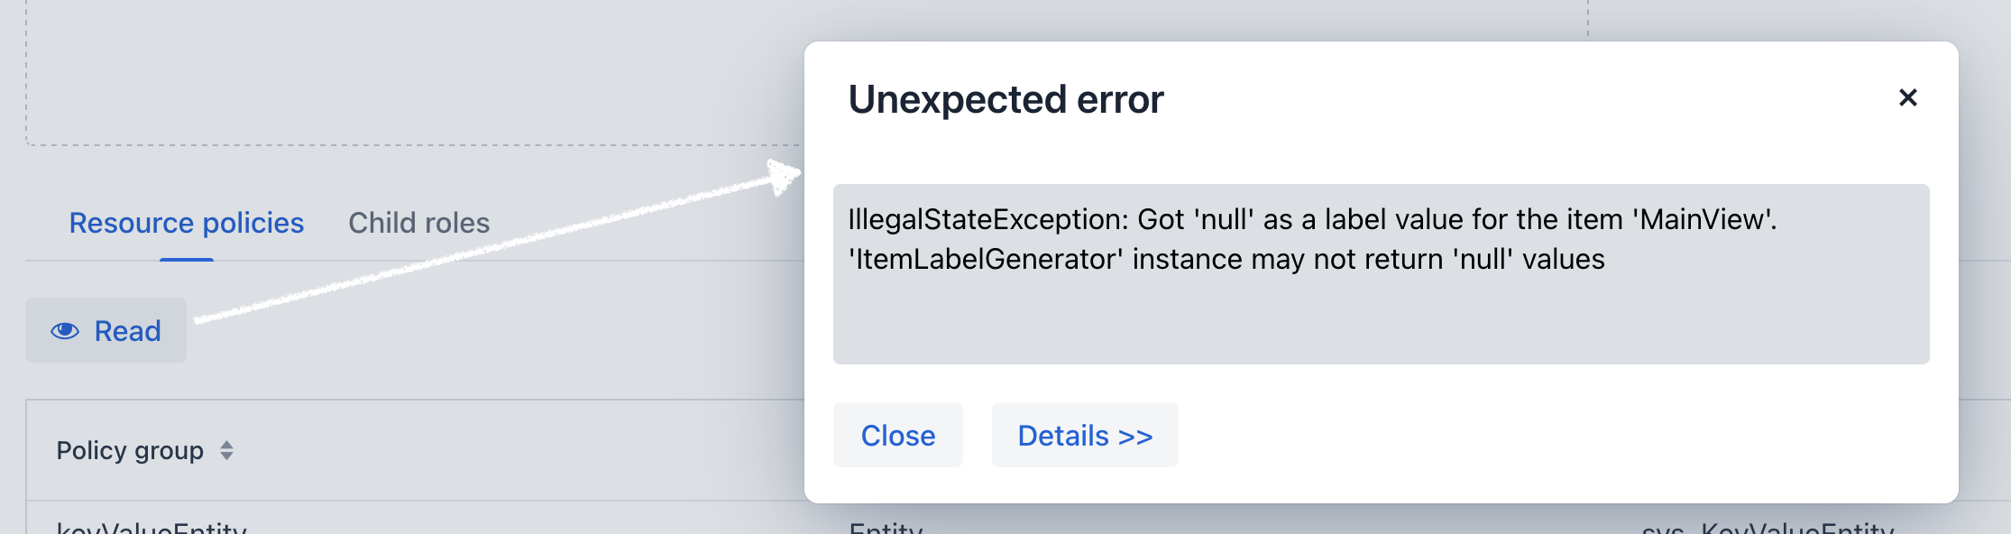Open the Child roles tab

point(419,223)
